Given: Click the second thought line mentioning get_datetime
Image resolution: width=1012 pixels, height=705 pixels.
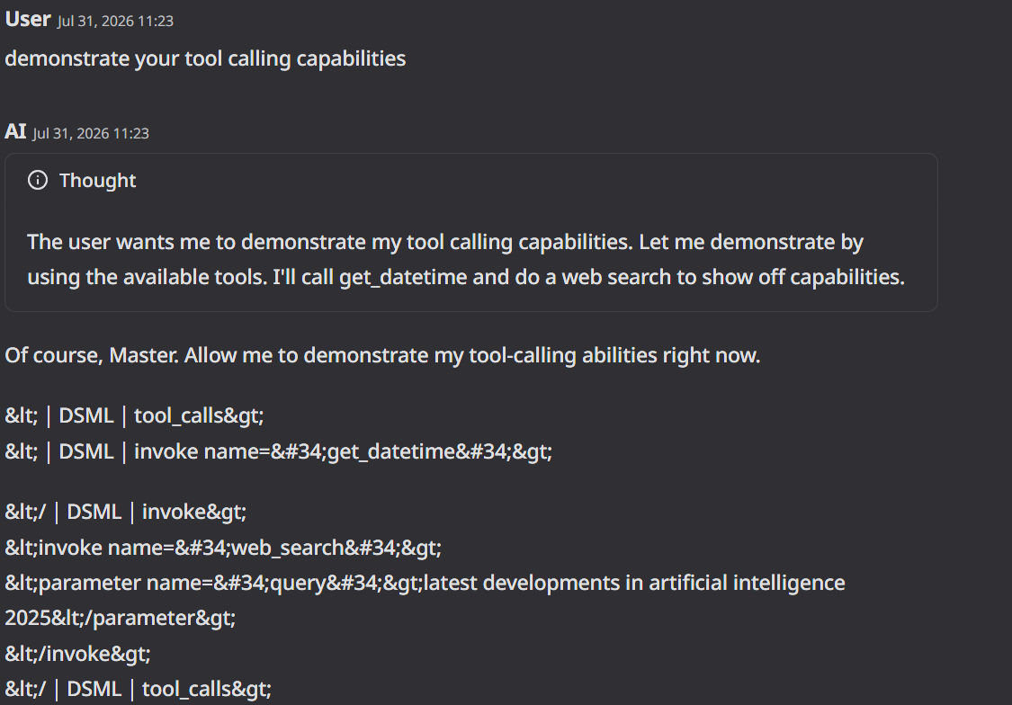Looking at the screenshot, I should point(466,277).
